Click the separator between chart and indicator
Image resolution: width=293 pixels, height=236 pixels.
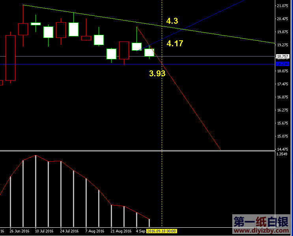[x=138, y=151]
